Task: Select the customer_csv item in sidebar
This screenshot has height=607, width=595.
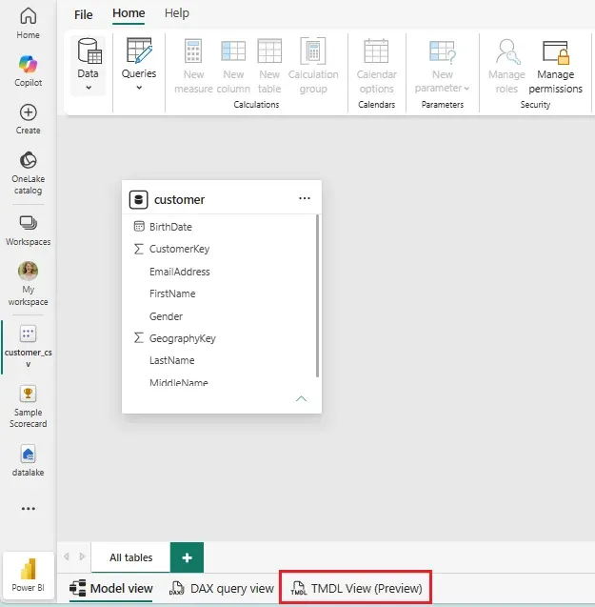Action: [28, 347]
